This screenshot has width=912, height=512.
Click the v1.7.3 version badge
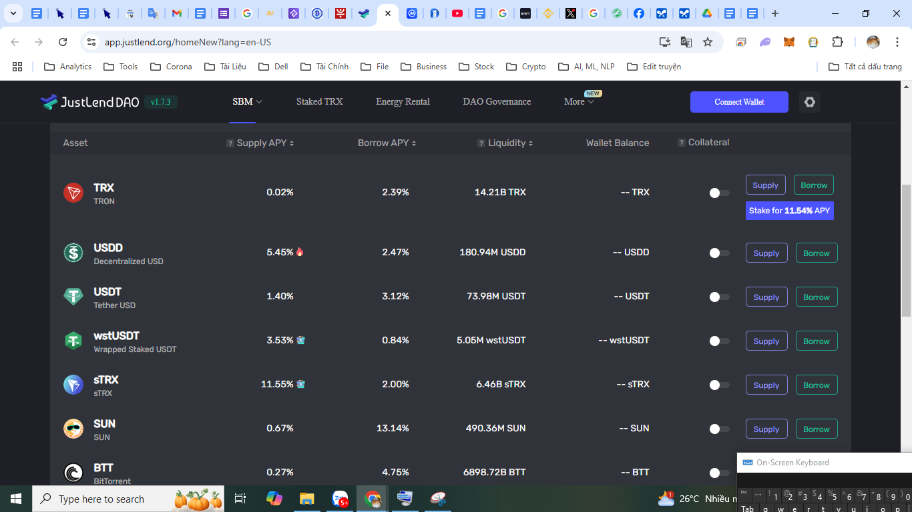pos(161,102)
